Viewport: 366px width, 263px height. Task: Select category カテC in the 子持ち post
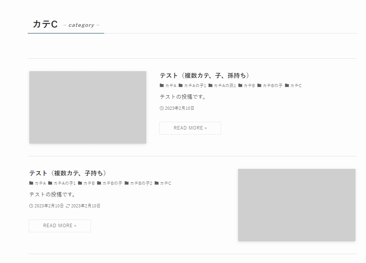(165, 183)
